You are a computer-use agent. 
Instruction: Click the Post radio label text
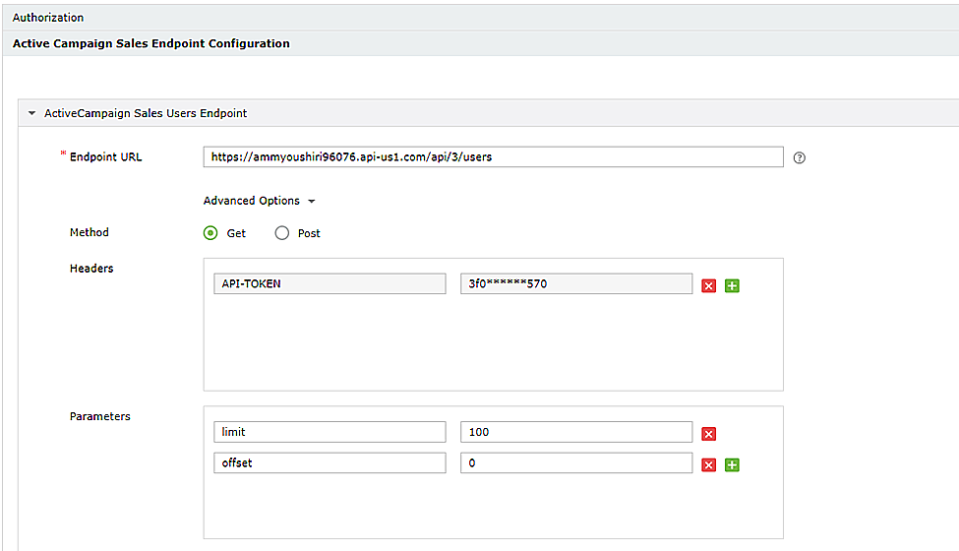tap(309, 233)
